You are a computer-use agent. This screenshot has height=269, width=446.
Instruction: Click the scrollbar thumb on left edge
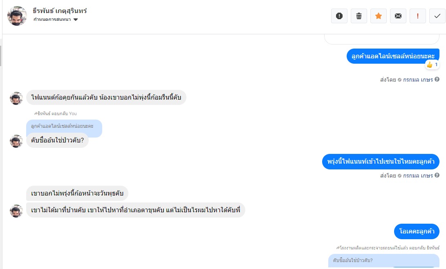pyautogui.click(x=1, y=55)
